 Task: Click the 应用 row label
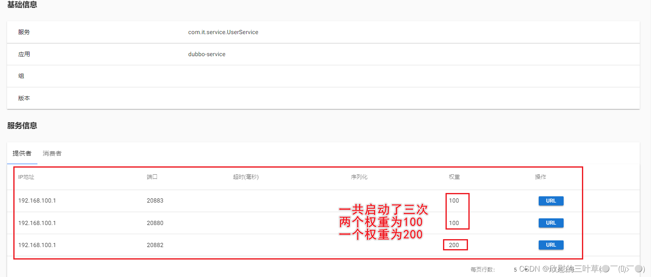click(x=24, y=54)
